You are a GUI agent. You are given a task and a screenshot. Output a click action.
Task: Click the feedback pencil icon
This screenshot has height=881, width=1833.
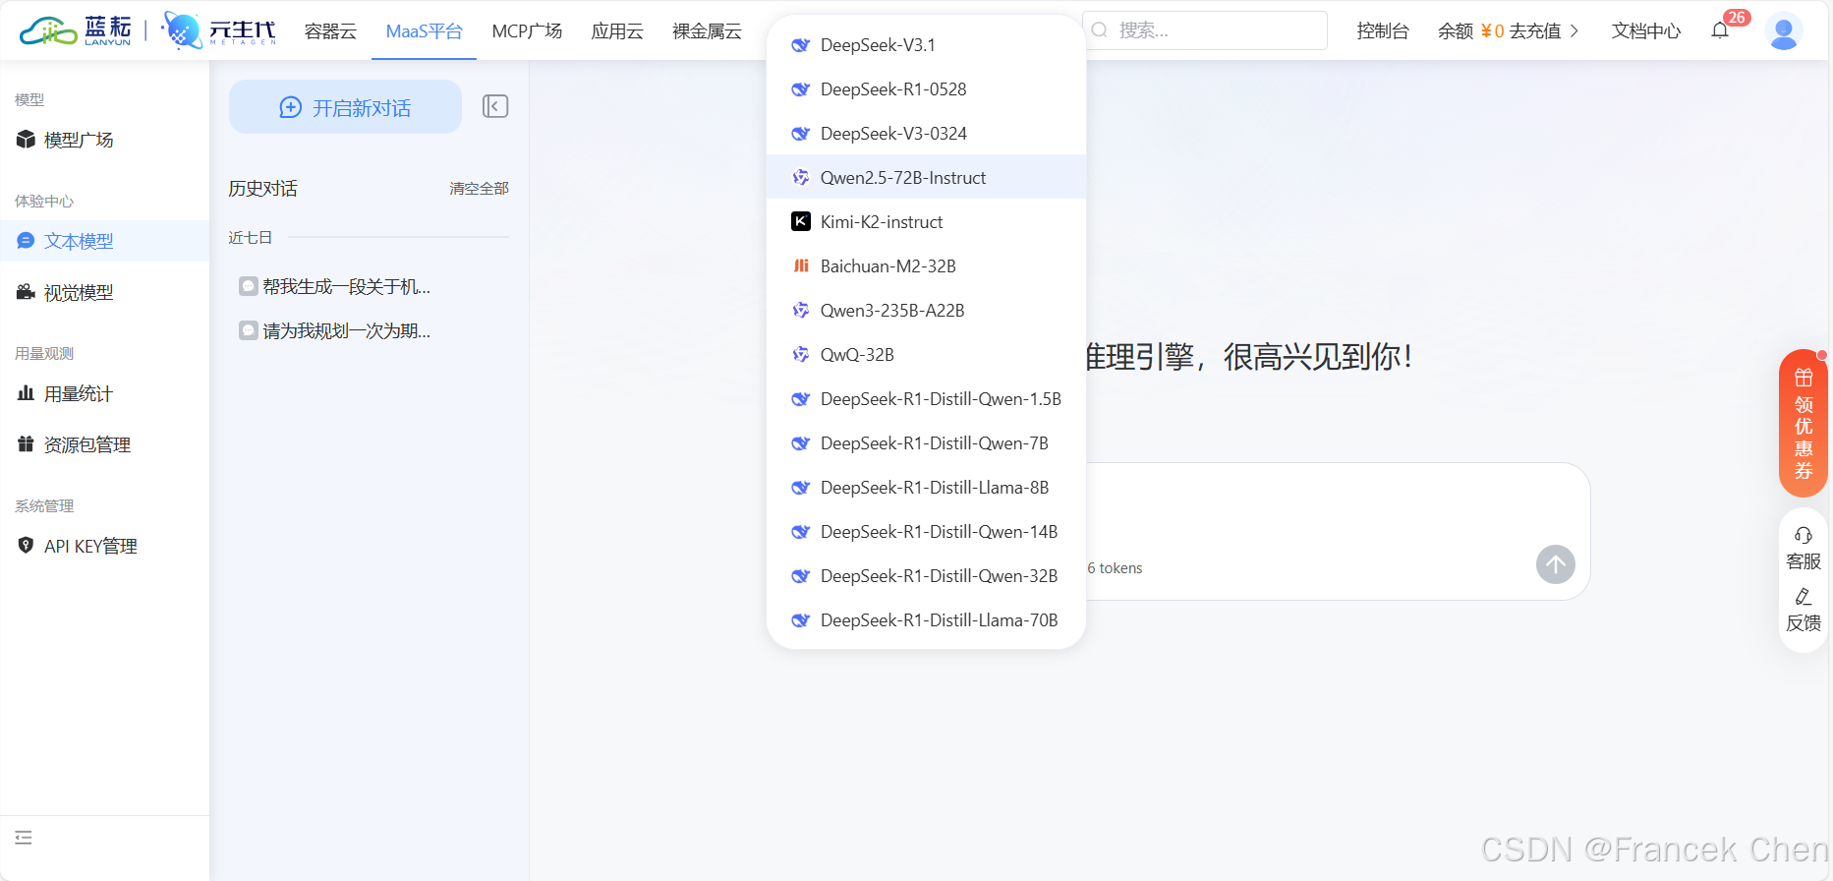[1804, 597]
